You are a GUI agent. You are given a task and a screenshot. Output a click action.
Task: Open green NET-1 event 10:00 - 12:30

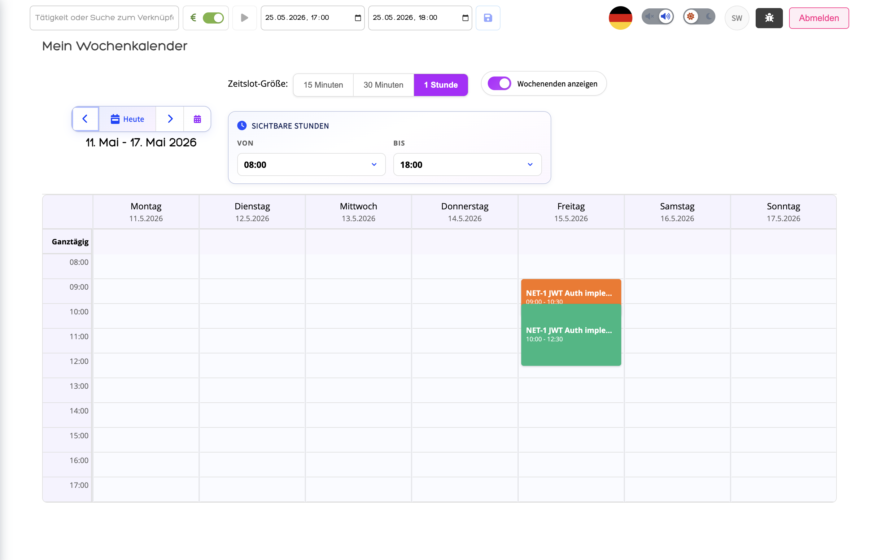click(571, 335)
